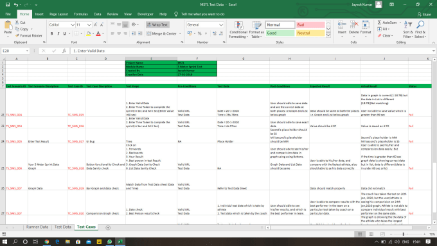Apply the Normal cell style
This screenshot has height=246, width=437.
280,25
